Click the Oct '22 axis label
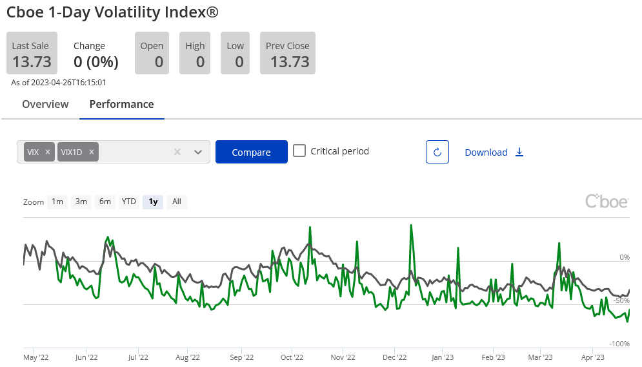This screenshot has width=642, height=367. [x=292, y=357]
